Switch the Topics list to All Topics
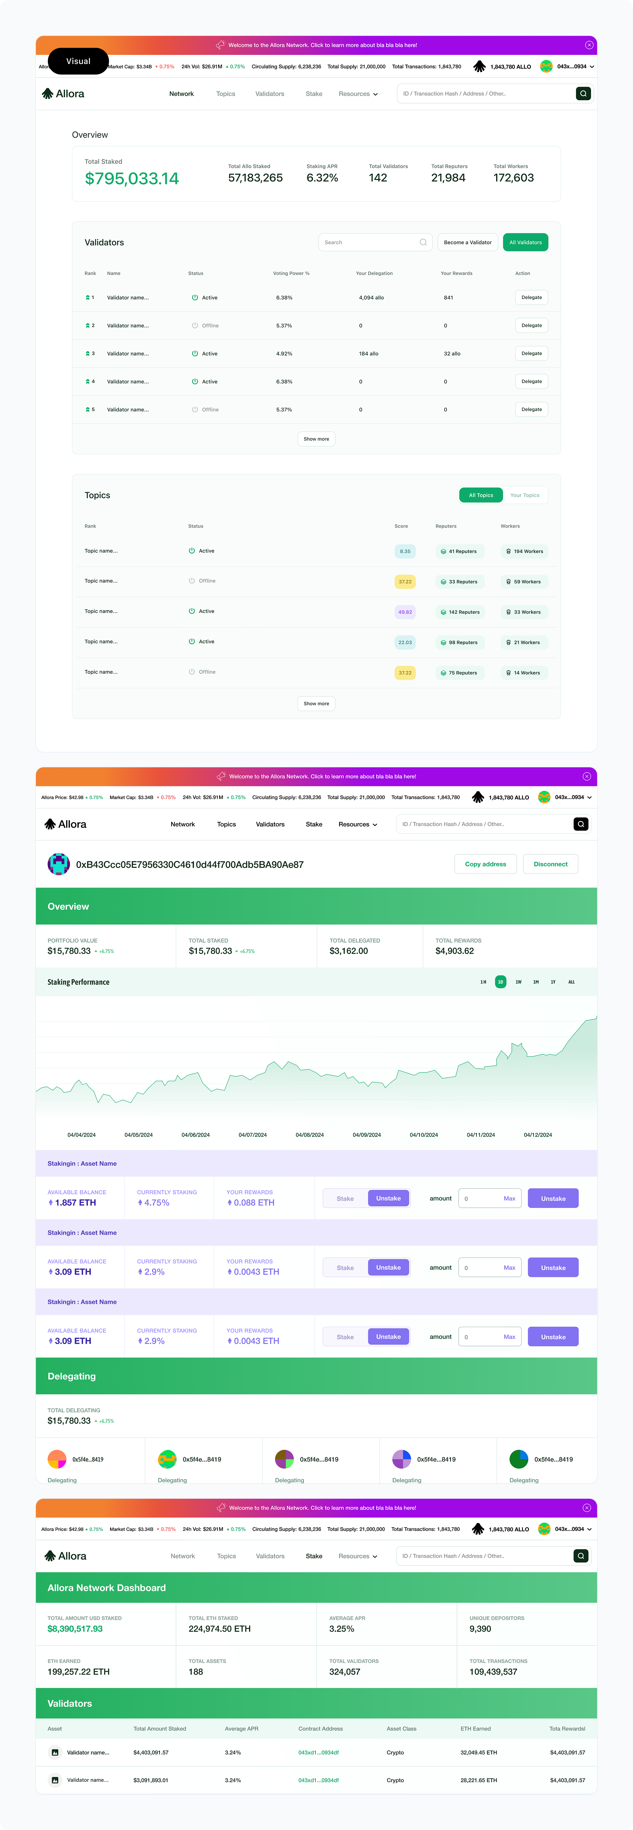 [x=481, y=495]
